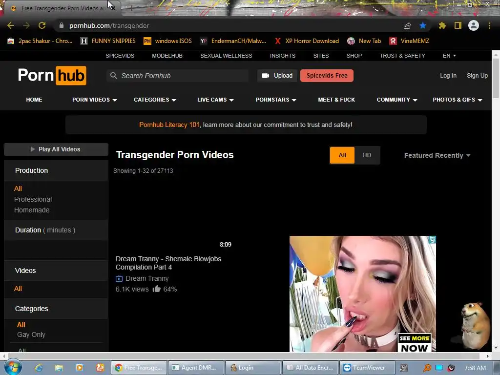This screenshot has width=500, height=375.
Task: Open the SPICEVIDS top menu link
Action: pyautogui.click(x=120, y=56)
